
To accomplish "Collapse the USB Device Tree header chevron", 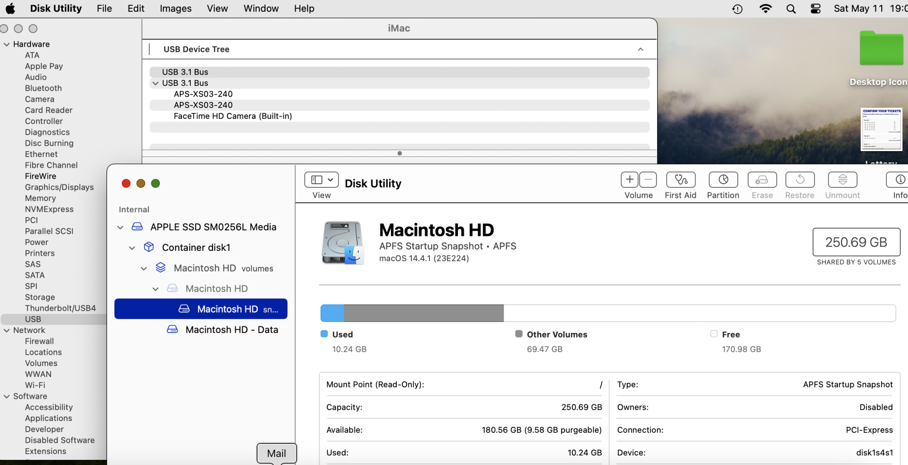I will pyautogui.click(x=641, y=49).
